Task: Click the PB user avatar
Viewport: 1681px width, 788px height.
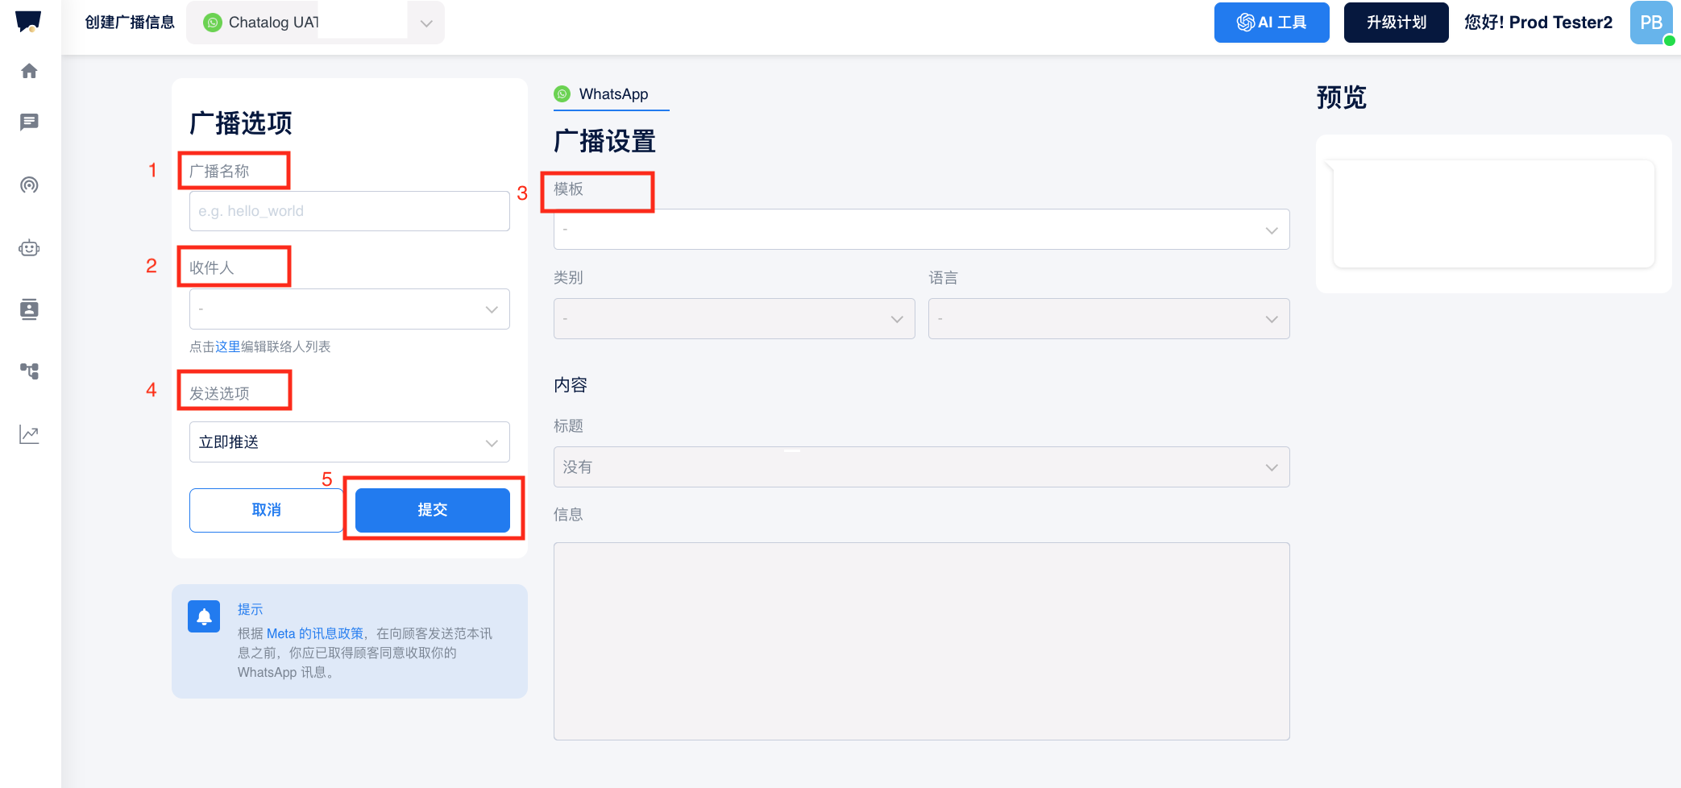Action: click(x=1650, y=23)
